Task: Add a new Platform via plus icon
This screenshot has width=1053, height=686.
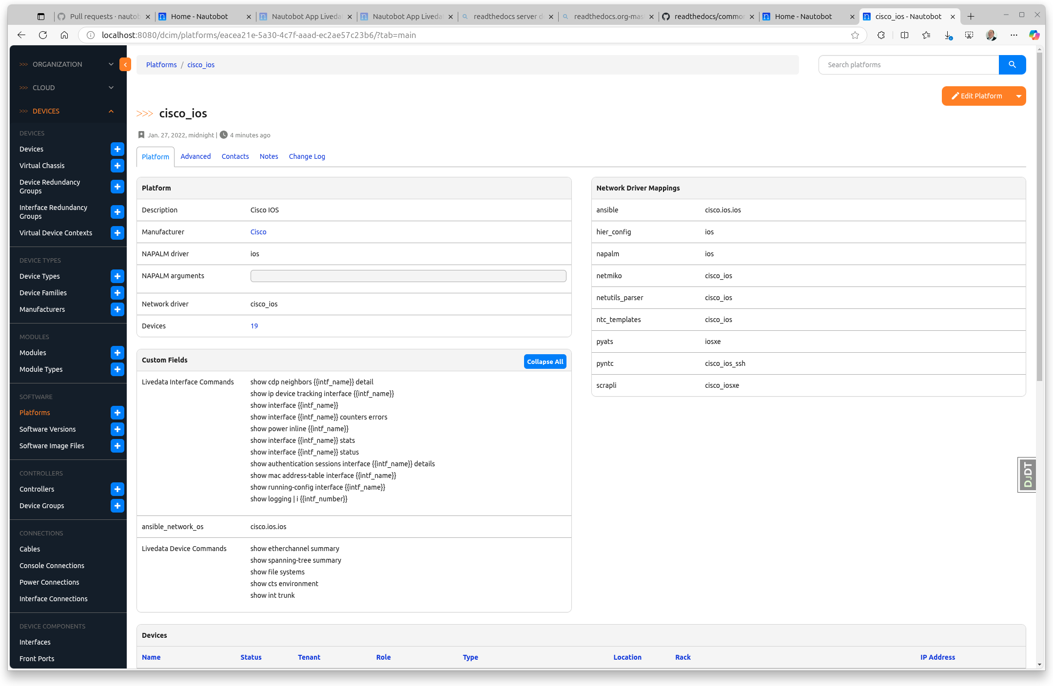Action: [x=117, y=413]
